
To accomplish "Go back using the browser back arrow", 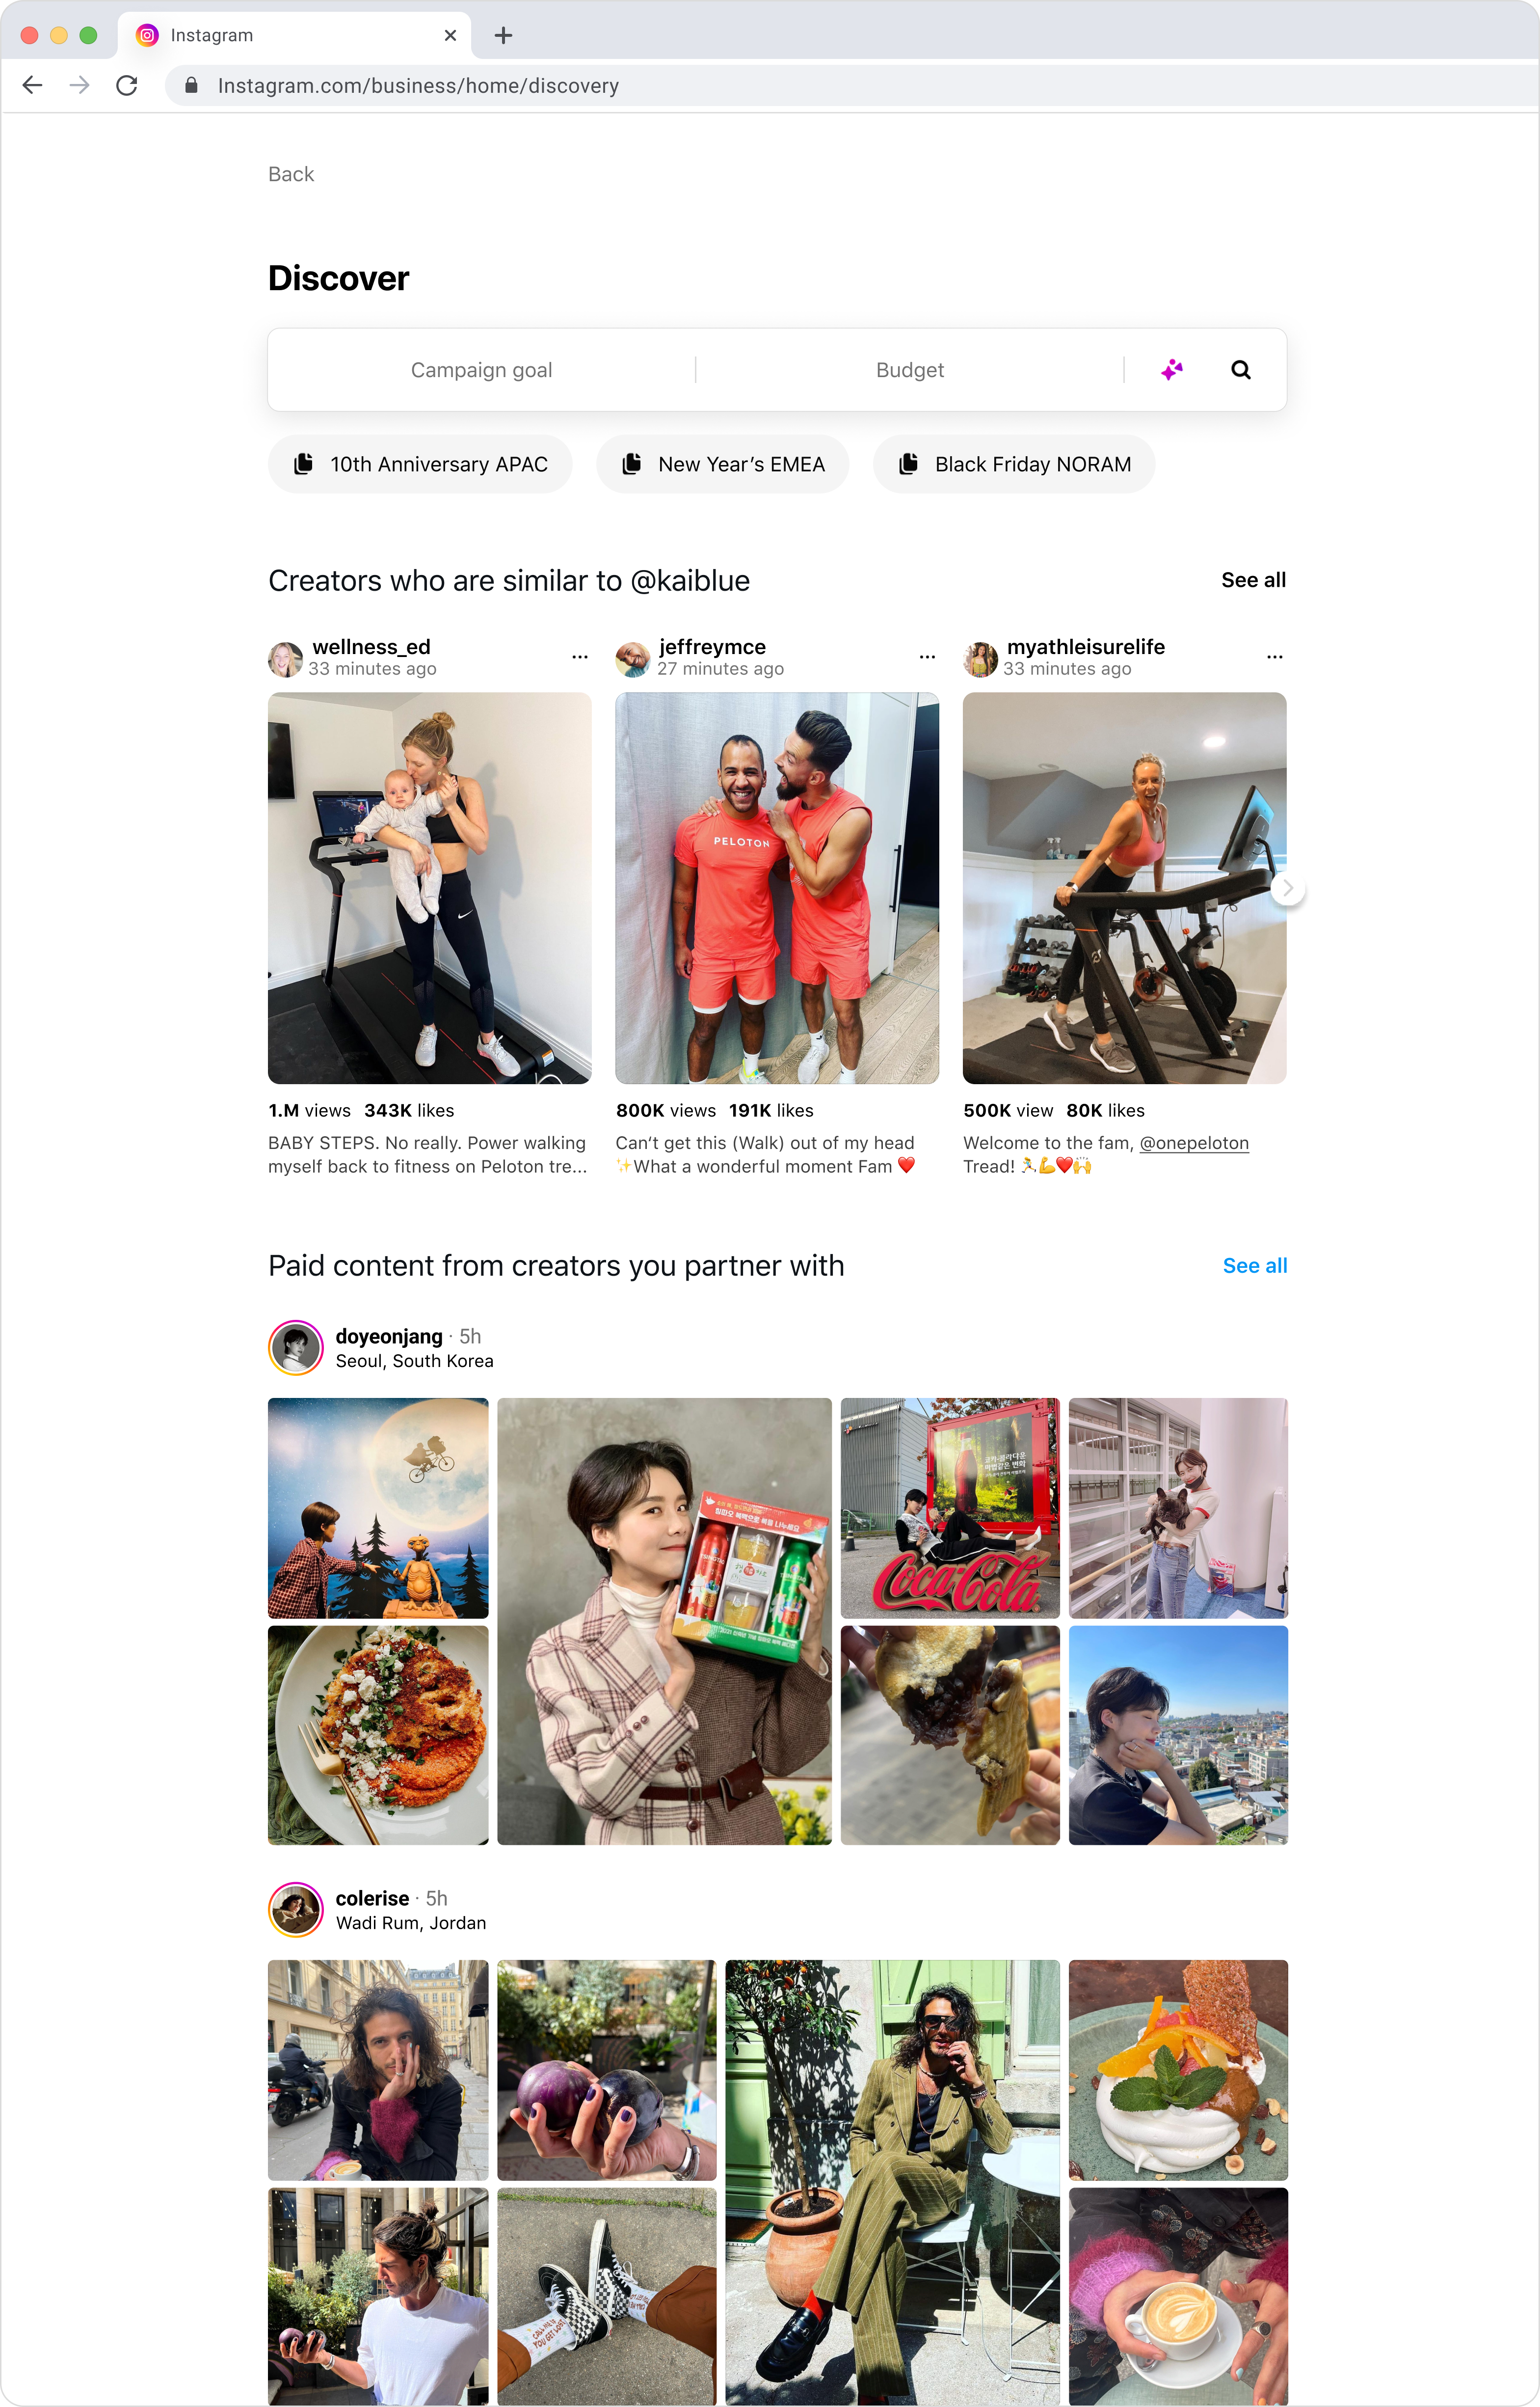I will click(x=32, y=86).
